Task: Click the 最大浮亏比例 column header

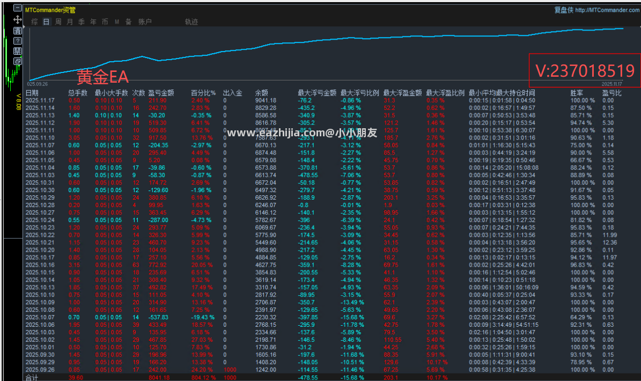Action: (360, 93)
